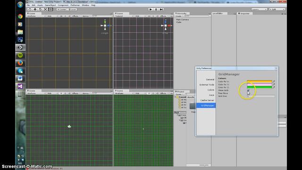Screen dimensions: 302x170
Task: Open the Platformer menu
Action: coord(75,5)
